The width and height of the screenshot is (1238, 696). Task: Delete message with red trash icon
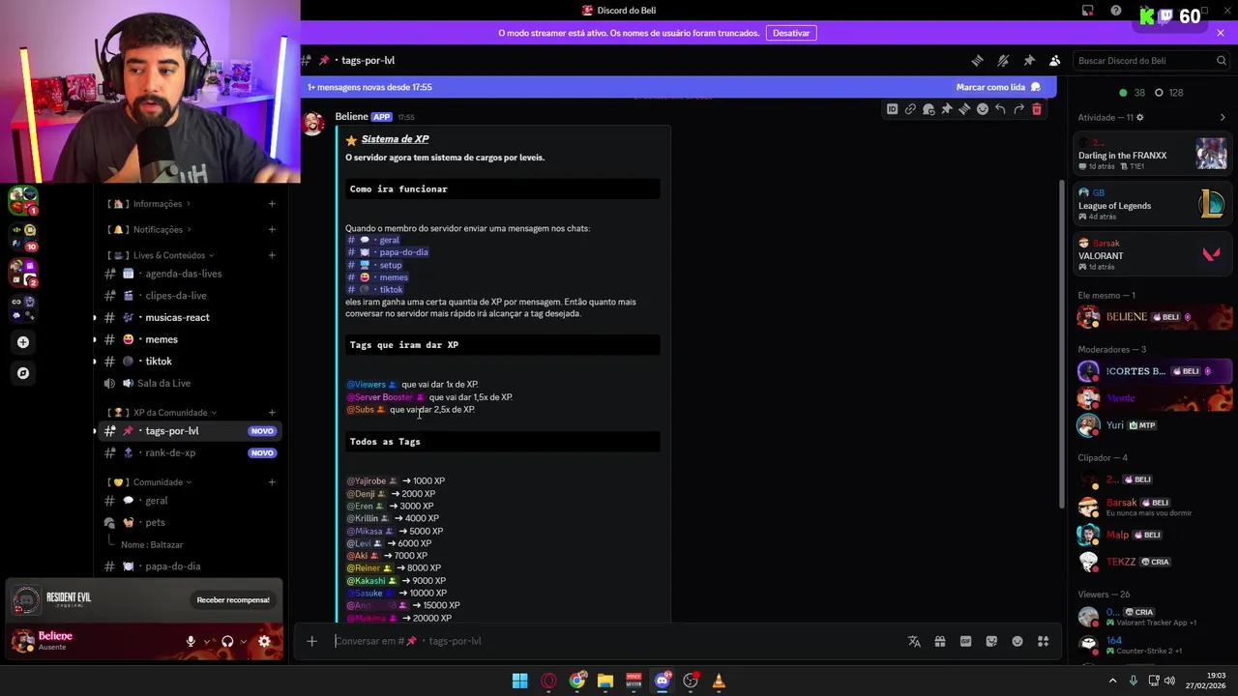point(1037,109)
